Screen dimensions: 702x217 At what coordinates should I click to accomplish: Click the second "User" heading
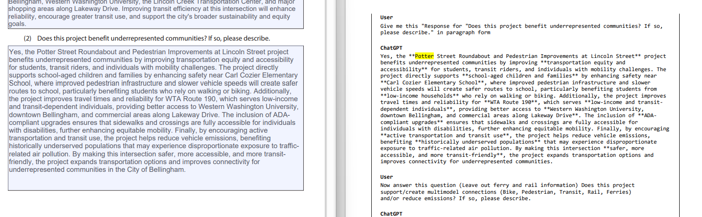click(386, 177)
